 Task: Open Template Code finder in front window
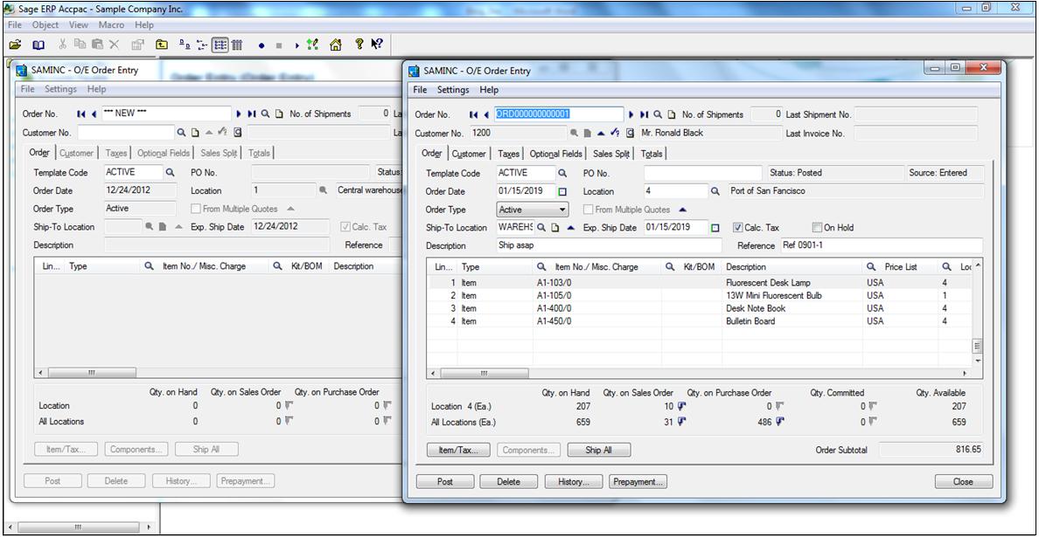point(562,173)
